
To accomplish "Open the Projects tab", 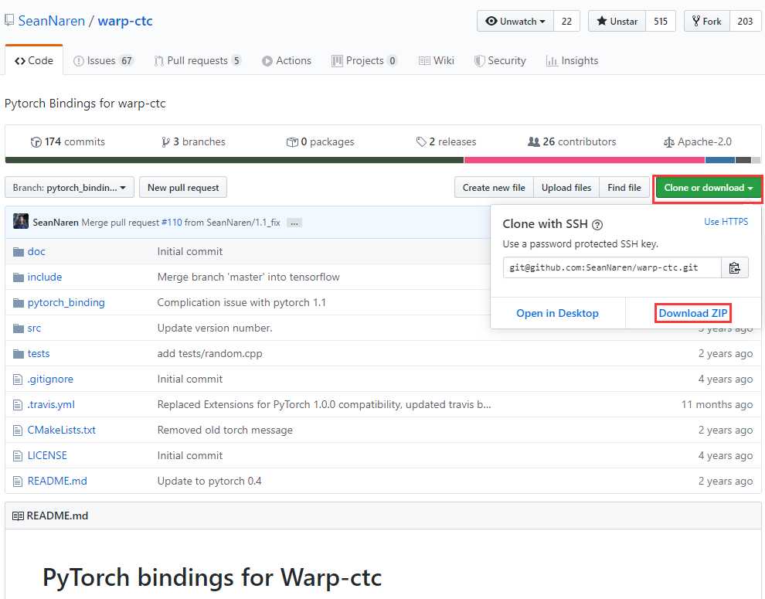I will (365, 60).
